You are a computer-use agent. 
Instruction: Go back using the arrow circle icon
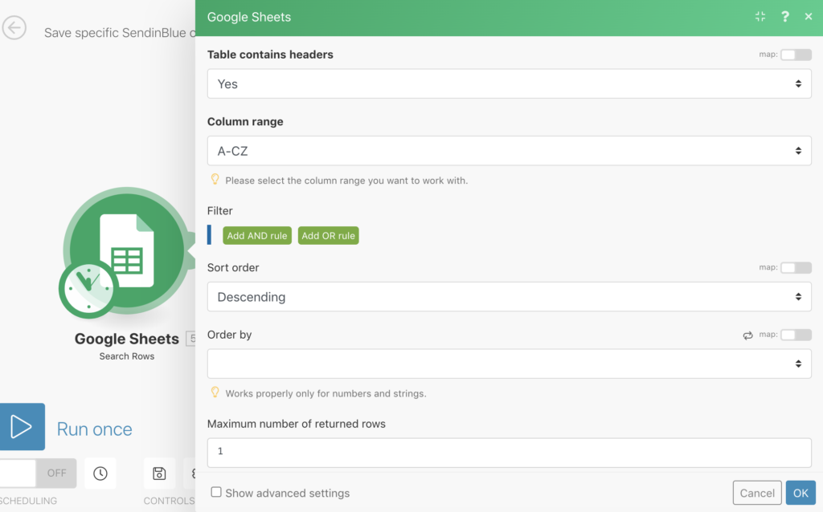coord(14,28)
